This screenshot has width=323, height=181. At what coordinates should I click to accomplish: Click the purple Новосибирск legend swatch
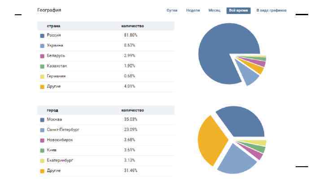coord(42,140)
